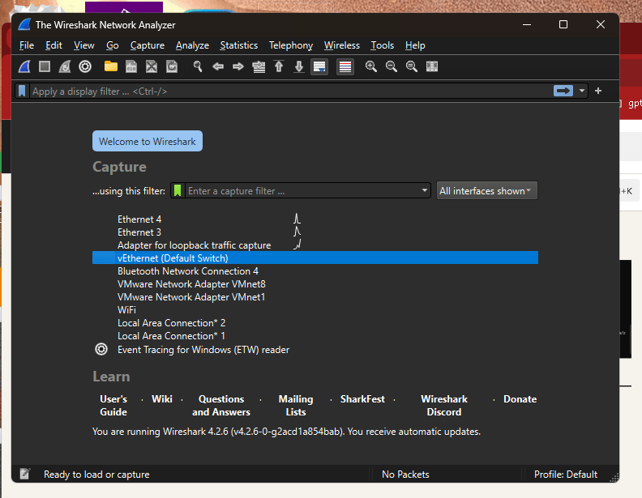The image size is (642, 498).
Task: Open the Telephony menu
Action: point(291,45)
